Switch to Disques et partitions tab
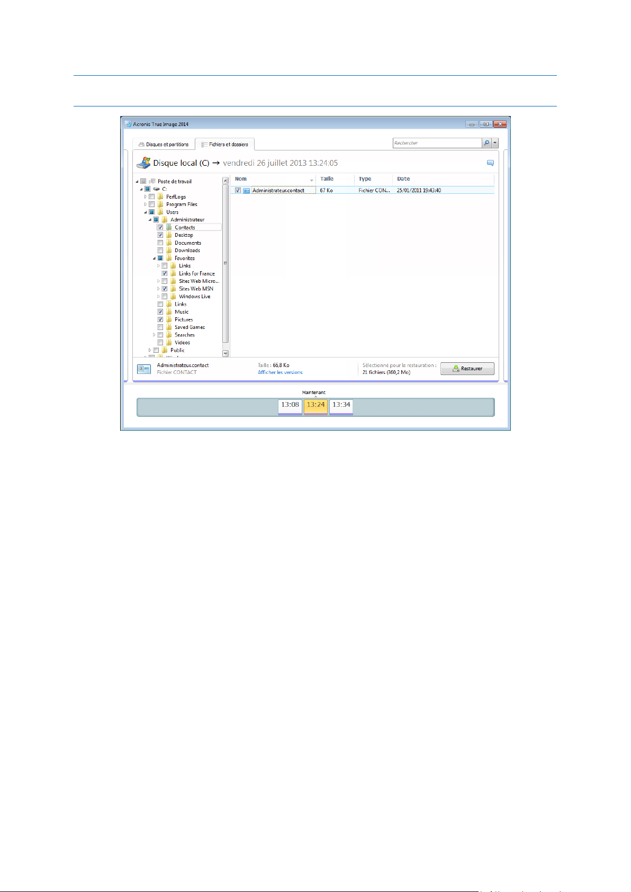 point(164,144)
